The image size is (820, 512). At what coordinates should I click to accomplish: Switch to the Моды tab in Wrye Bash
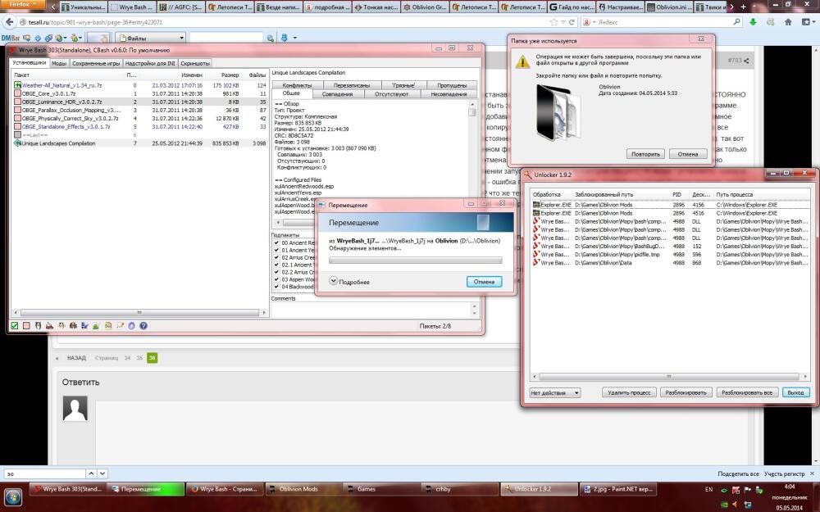click(59, 63)
